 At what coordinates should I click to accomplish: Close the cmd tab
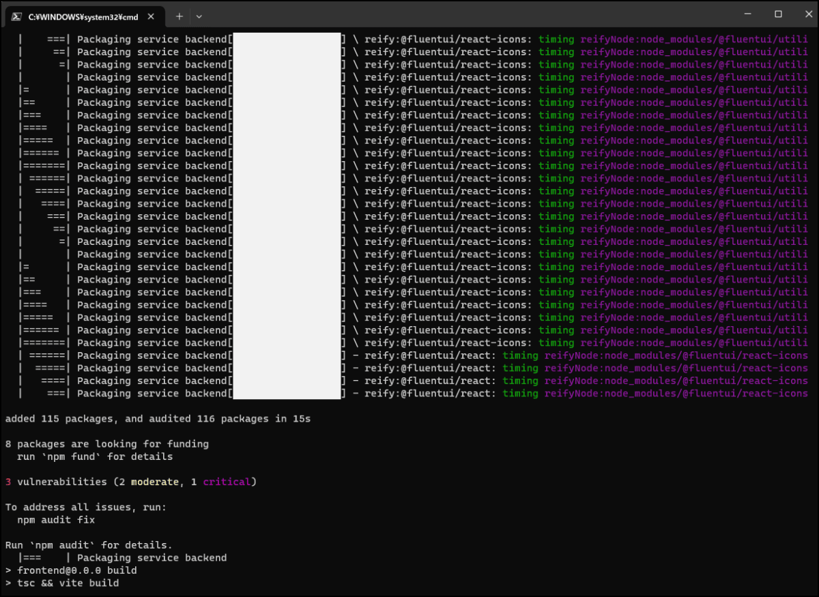point(152,16)
